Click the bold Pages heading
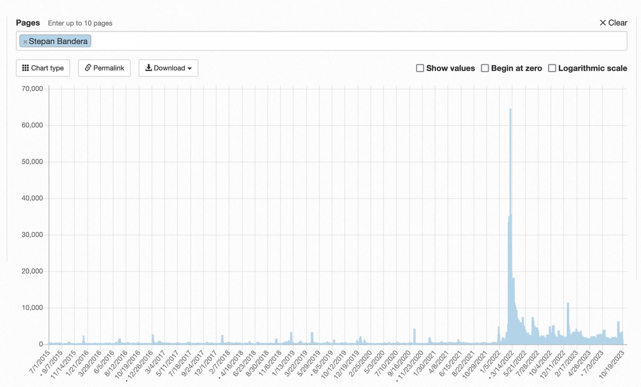 [x=28, y=22]
